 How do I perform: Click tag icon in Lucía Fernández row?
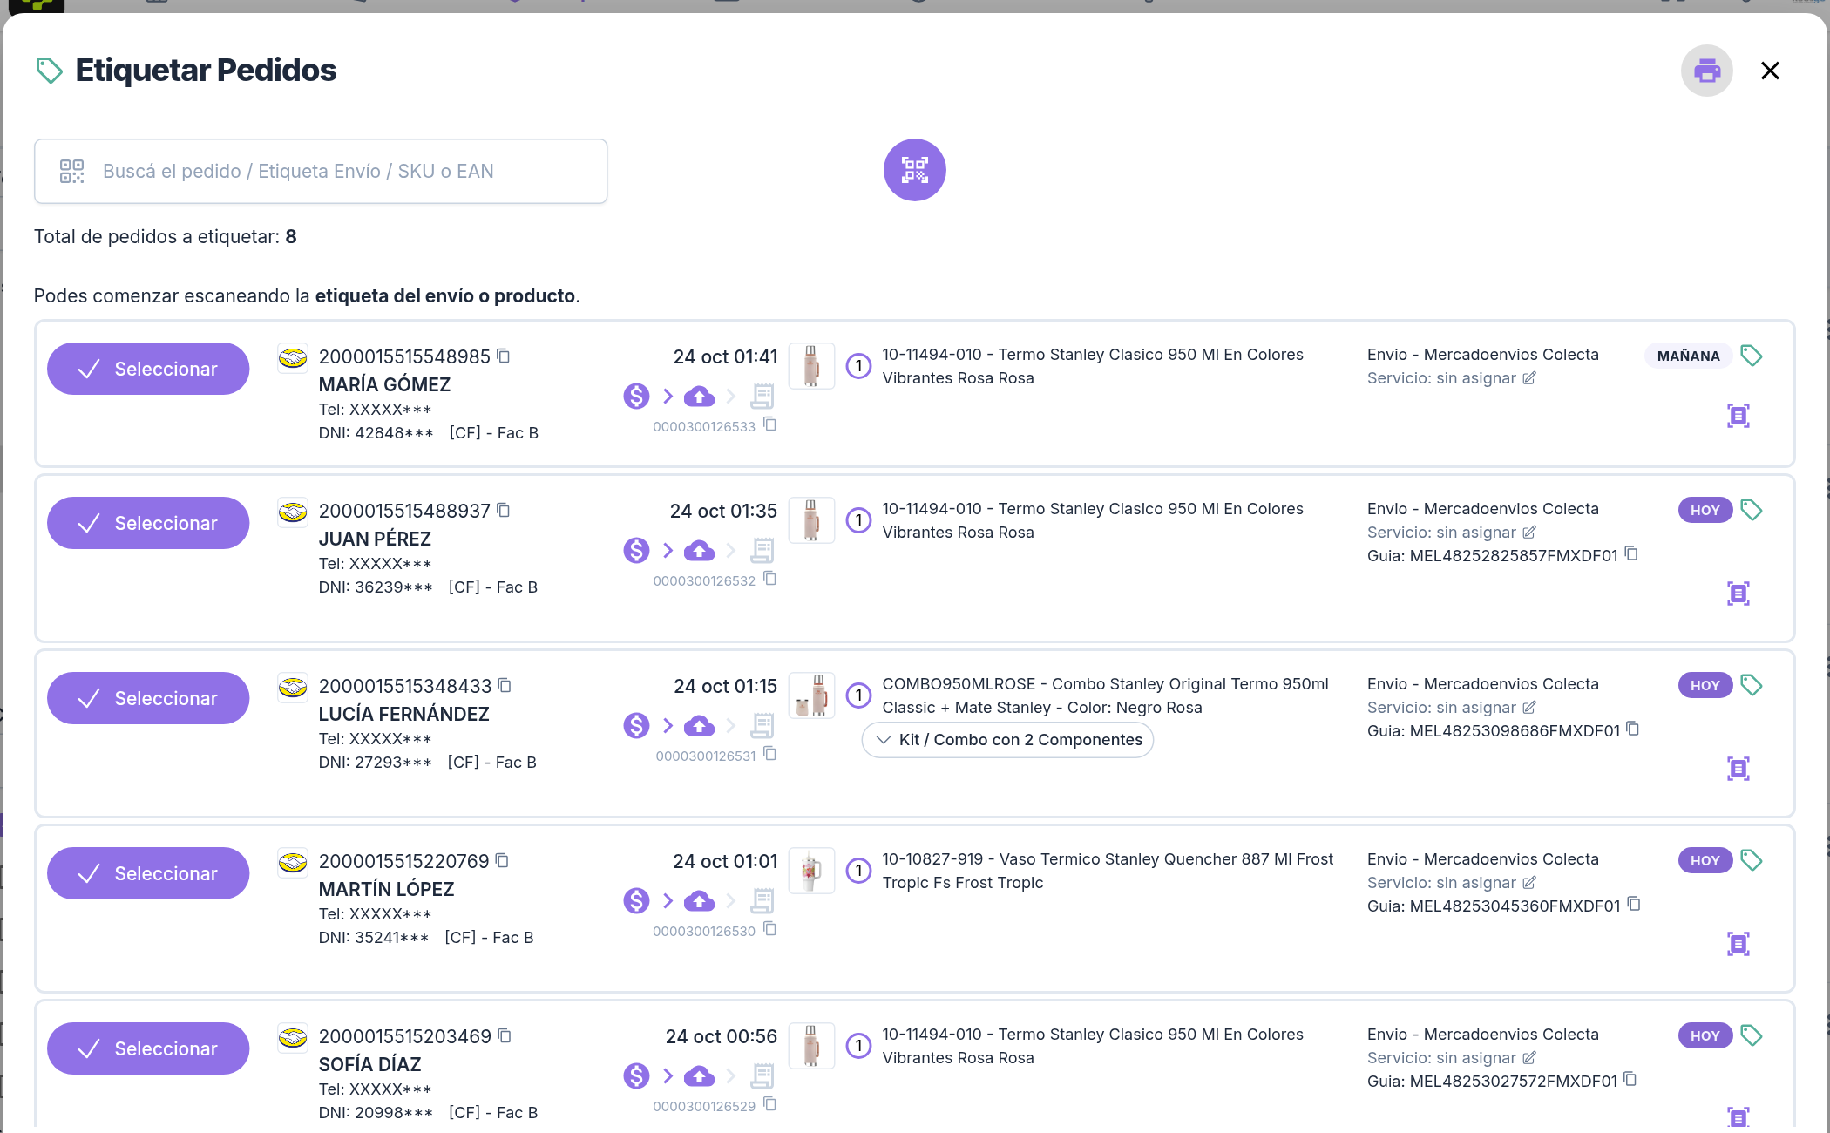coord(1751,685)
